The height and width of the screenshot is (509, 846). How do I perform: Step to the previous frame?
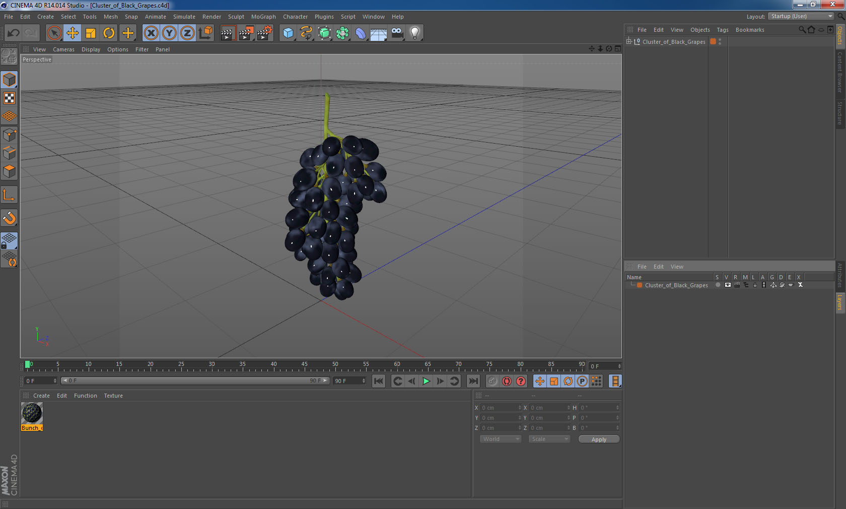coord(412,381)
